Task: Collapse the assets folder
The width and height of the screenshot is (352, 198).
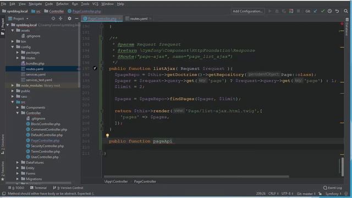Action: pos(13,31)
